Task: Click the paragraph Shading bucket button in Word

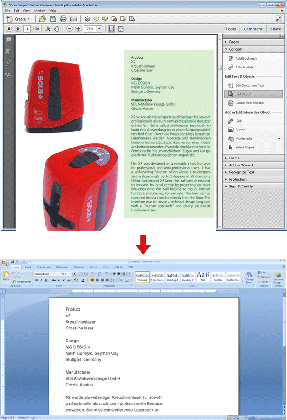Action: pos(120,280)
